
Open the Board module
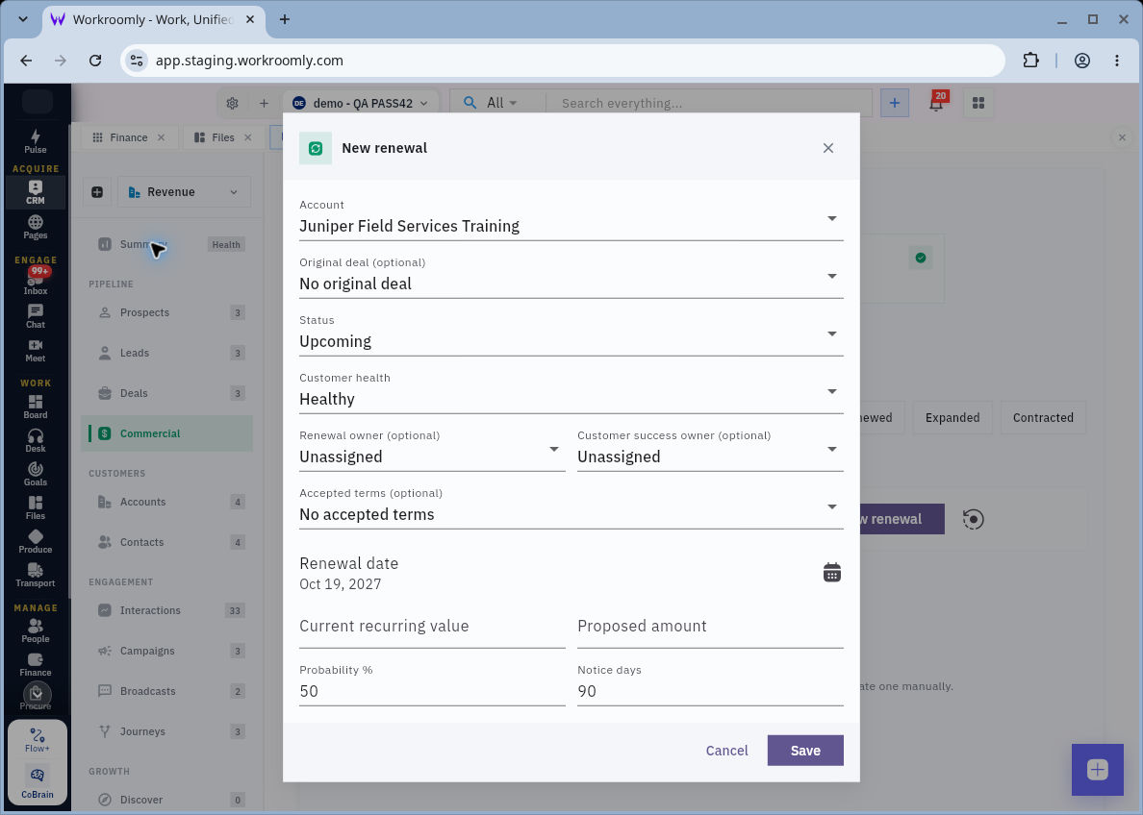(x=35, y=407)
